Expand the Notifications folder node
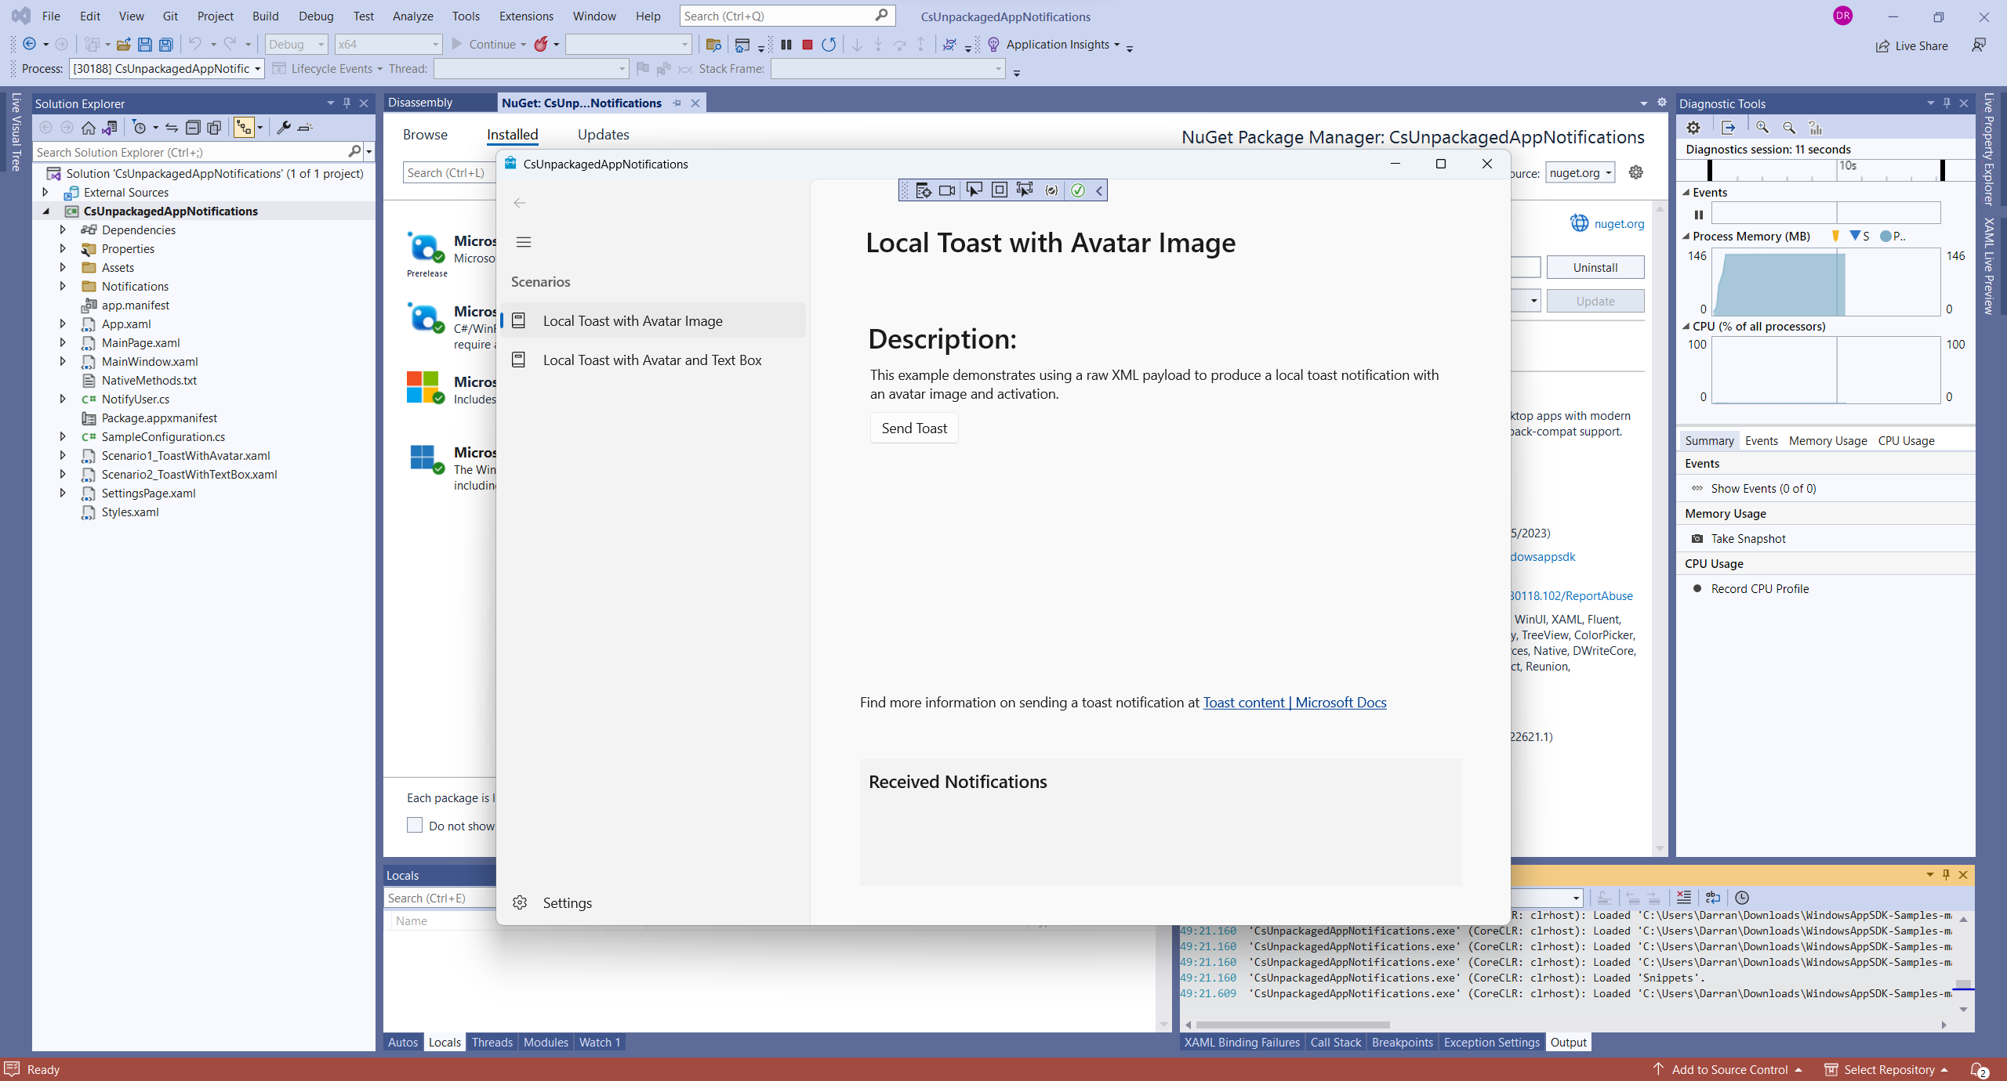 coord(63,286)
